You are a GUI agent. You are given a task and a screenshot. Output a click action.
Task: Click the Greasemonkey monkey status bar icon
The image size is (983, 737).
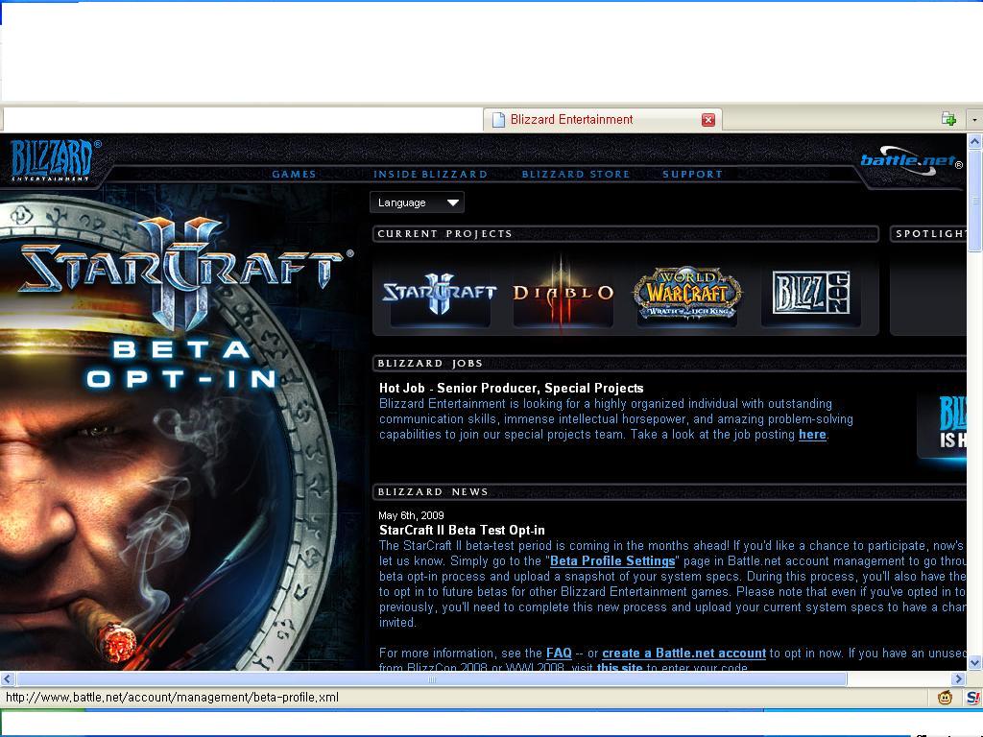(x=945, y=698)
